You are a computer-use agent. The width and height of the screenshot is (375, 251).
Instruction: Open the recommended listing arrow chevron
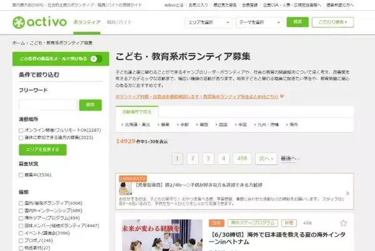347,193
